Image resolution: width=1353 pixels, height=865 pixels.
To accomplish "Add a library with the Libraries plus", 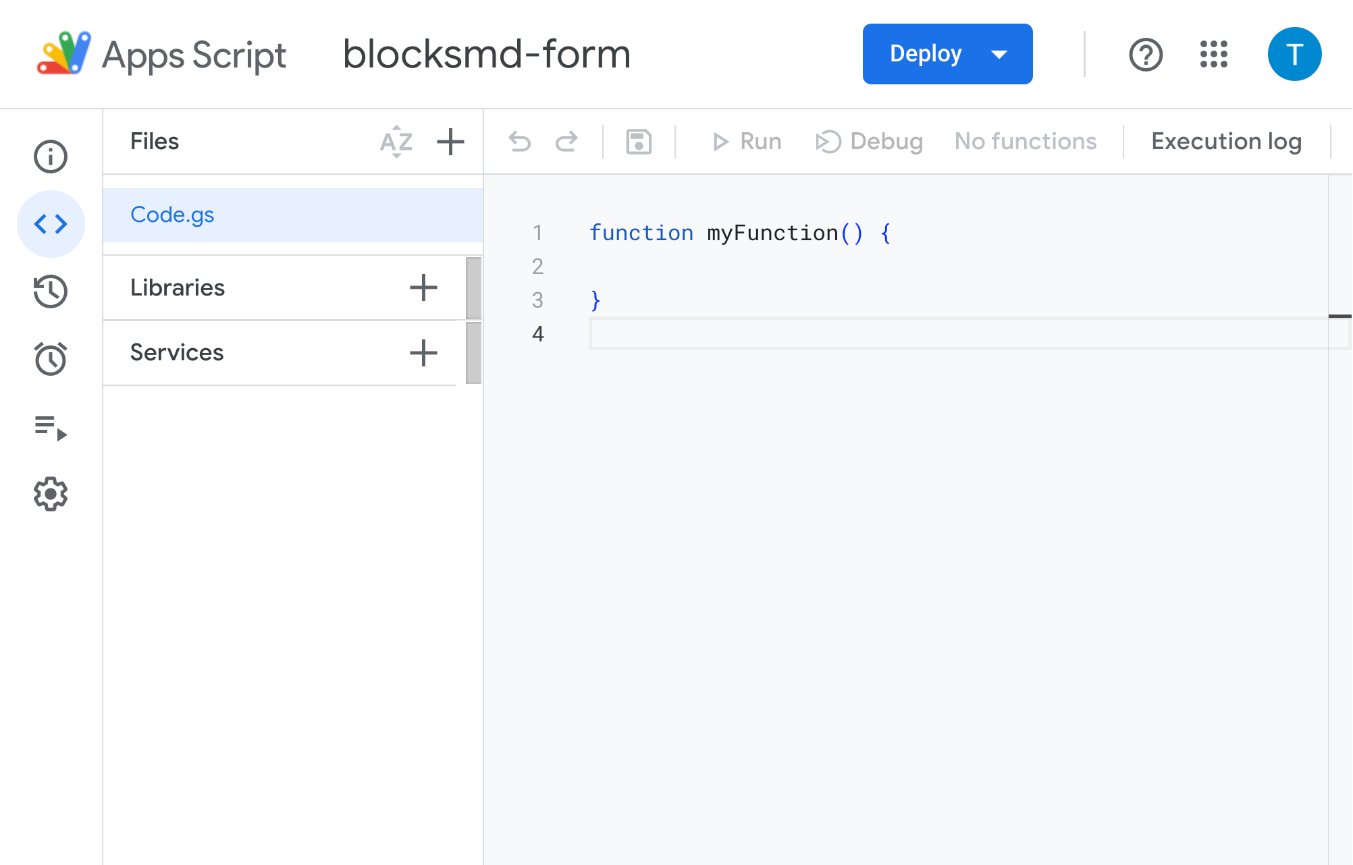I will tap(423, 287).
